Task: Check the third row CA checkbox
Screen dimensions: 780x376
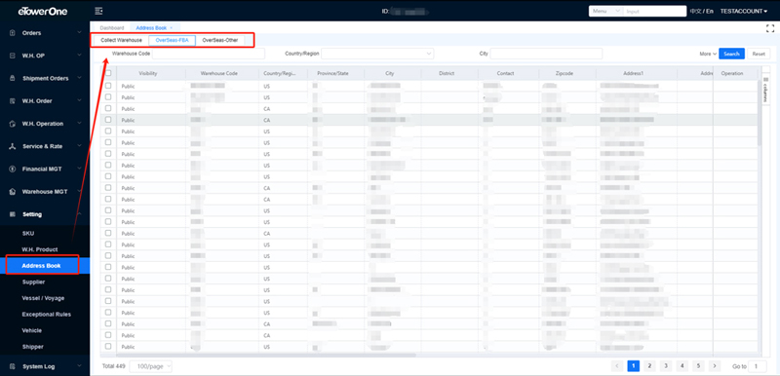Action: 108,108
